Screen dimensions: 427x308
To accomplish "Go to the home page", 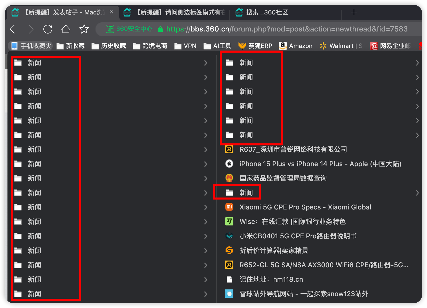I will click(x=66, y=29).
